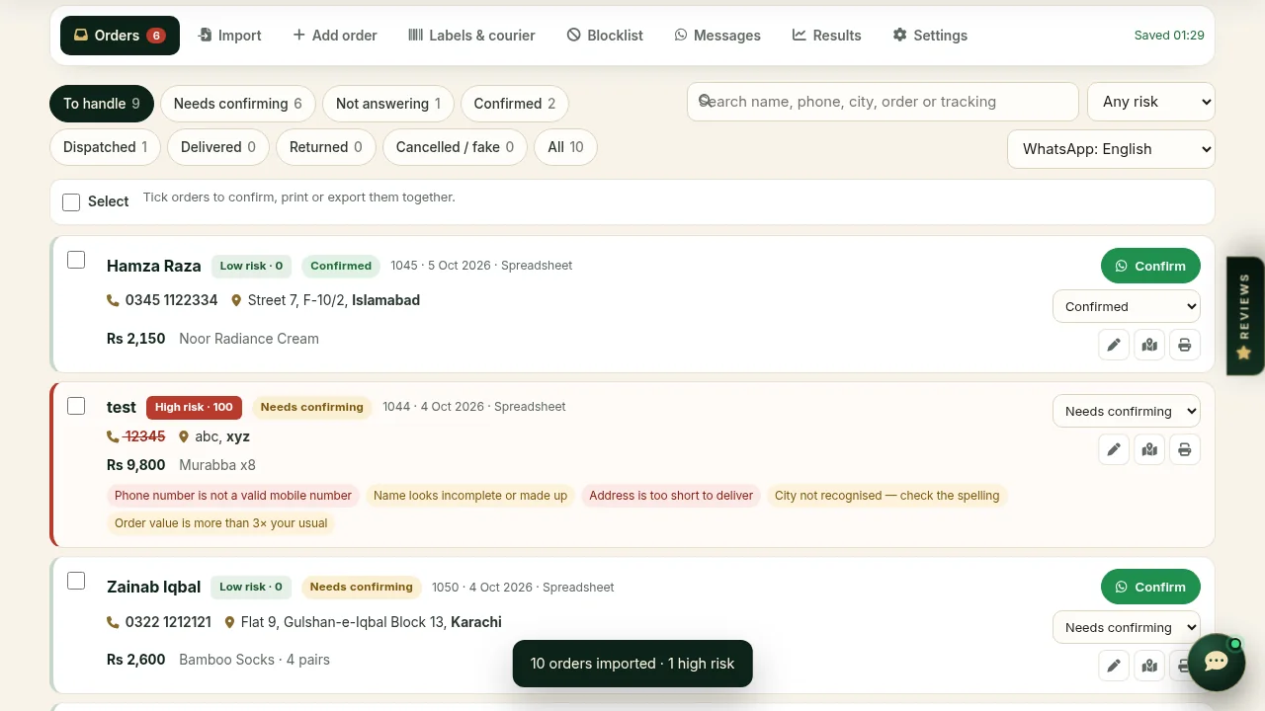Show Dispatched orders filter

[x=106, y=147]
